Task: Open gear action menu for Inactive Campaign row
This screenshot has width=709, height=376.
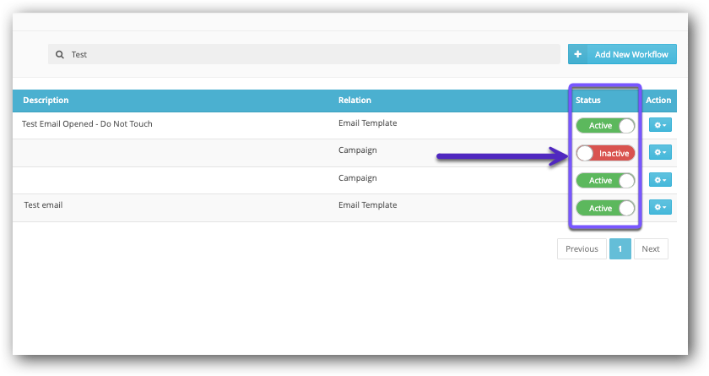Action: coord(660,152)
